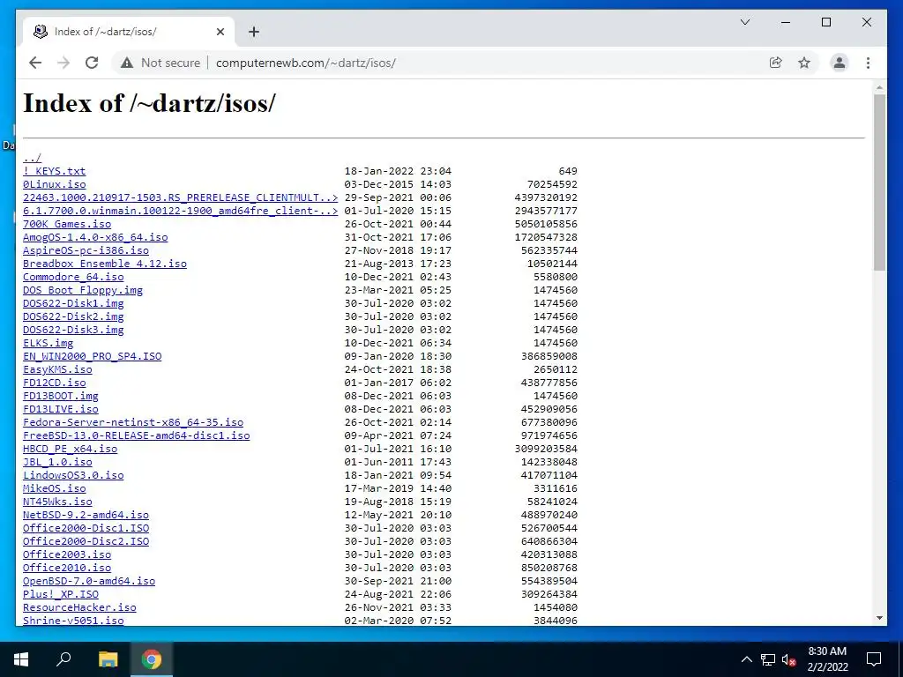The height and width of the screenshot is (677, 903).
Task: Download Office2010.iso
Action: [67, 569]
